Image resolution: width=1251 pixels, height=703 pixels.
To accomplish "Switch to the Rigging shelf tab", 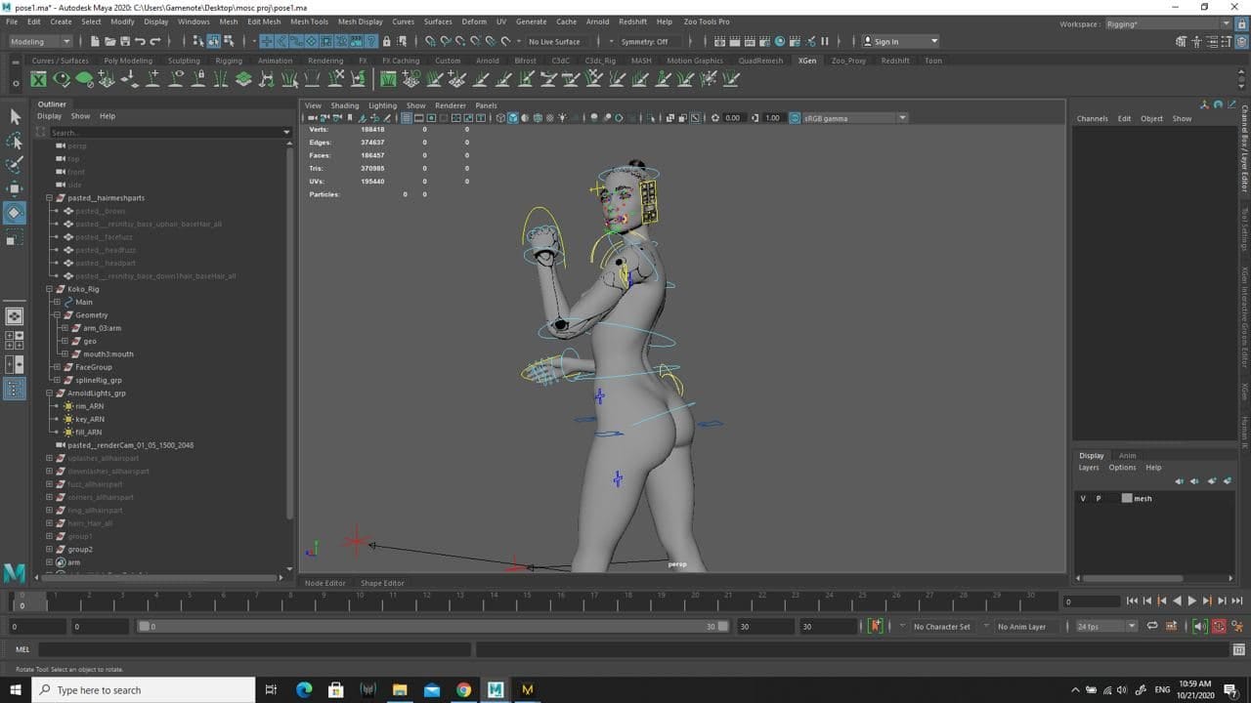I will (229, 61).
